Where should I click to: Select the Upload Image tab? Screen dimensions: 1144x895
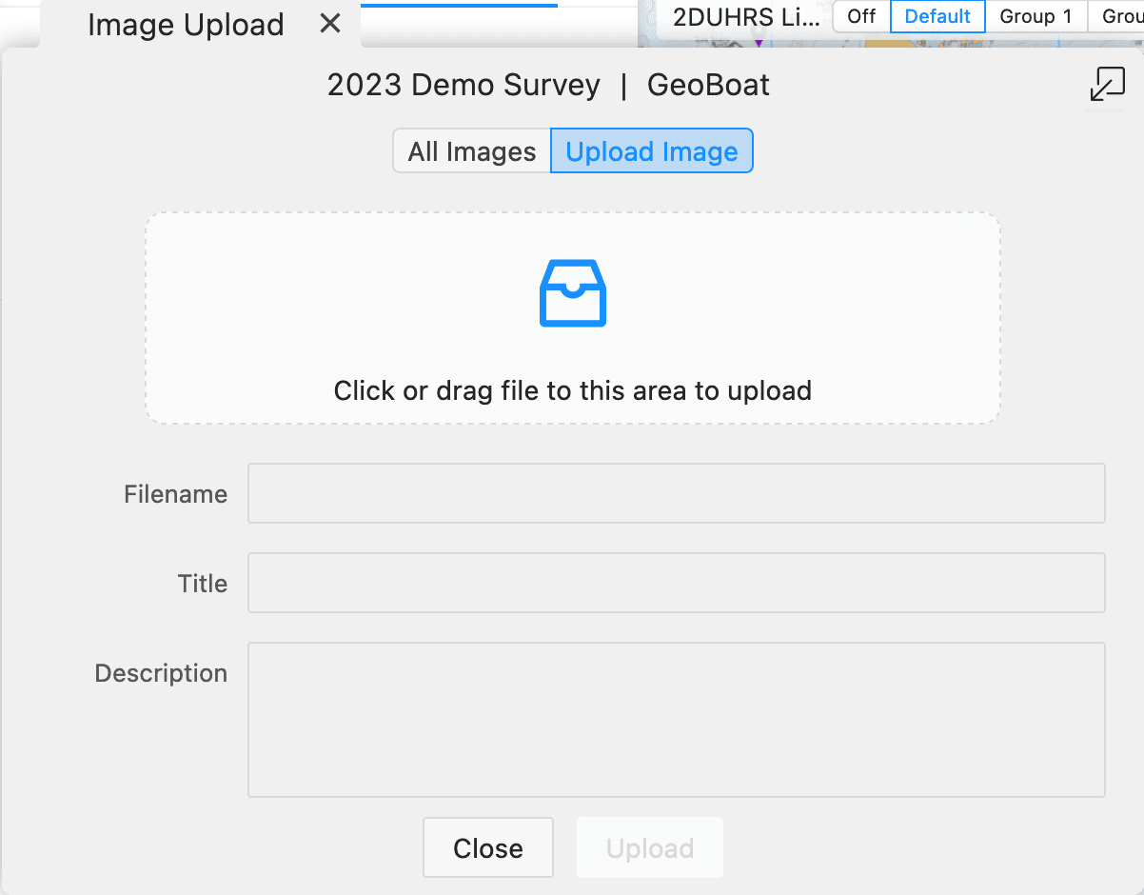(x=652, y=151)
